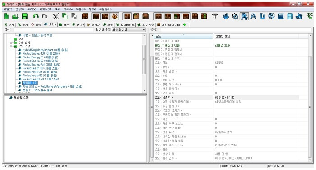Toggle the brown leaf-view toolbar button

tap(115, 16)
